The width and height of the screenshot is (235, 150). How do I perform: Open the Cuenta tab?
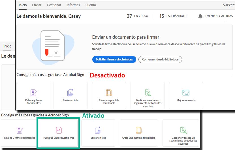(91, 5)
